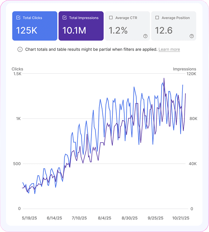Click the 7/10/25 date label
Viewport: 209px width, 232px height.
pyautogui.click(x=79, y=218)
